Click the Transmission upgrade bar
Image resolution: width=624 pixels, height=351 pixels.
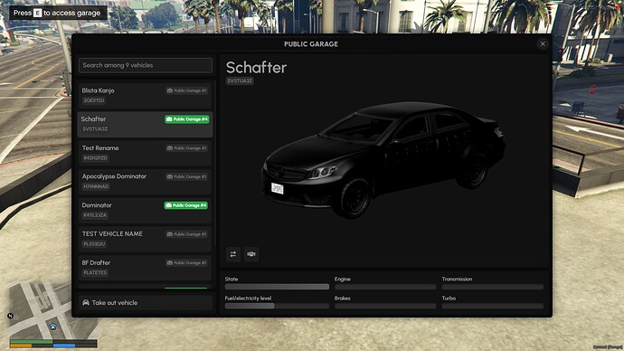click(x=493, y=287)
